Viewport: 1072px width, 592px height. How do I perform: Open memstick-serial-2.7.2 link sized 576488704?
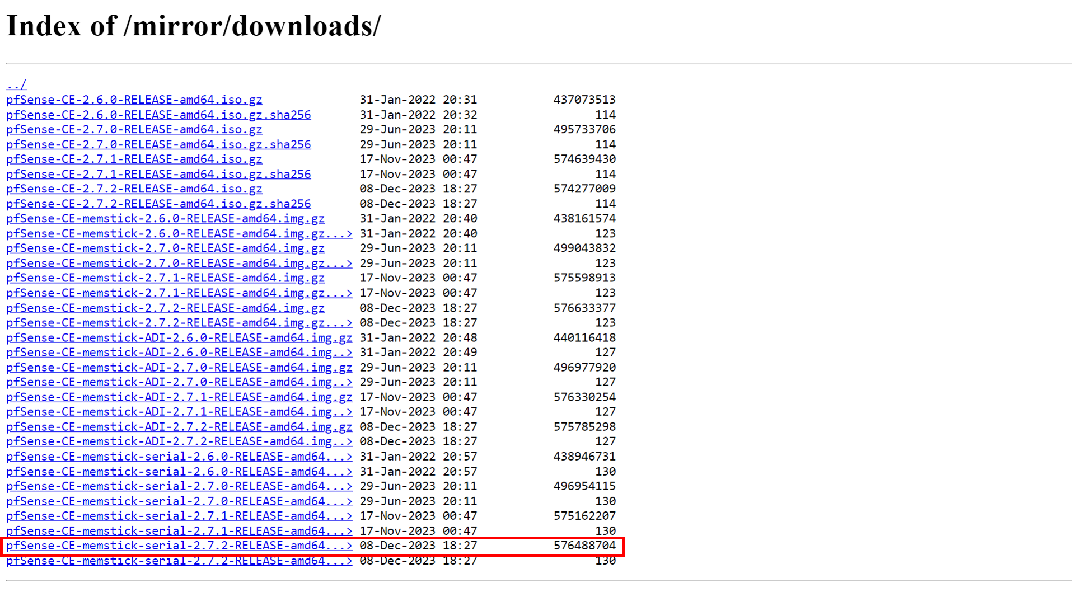tap(180, 545)
